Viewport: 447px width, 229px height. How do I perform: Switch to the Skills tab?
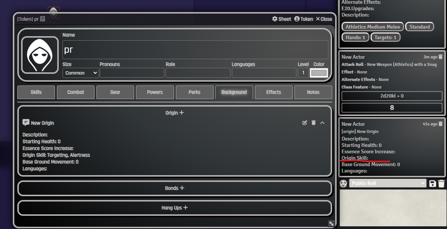tap(36, 92)
